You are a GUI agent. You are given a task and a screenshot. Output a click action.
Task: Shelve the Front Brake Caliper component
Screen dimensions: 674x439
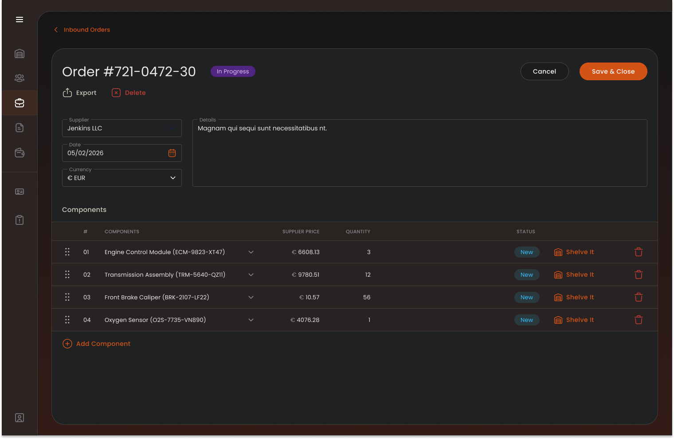574,297
